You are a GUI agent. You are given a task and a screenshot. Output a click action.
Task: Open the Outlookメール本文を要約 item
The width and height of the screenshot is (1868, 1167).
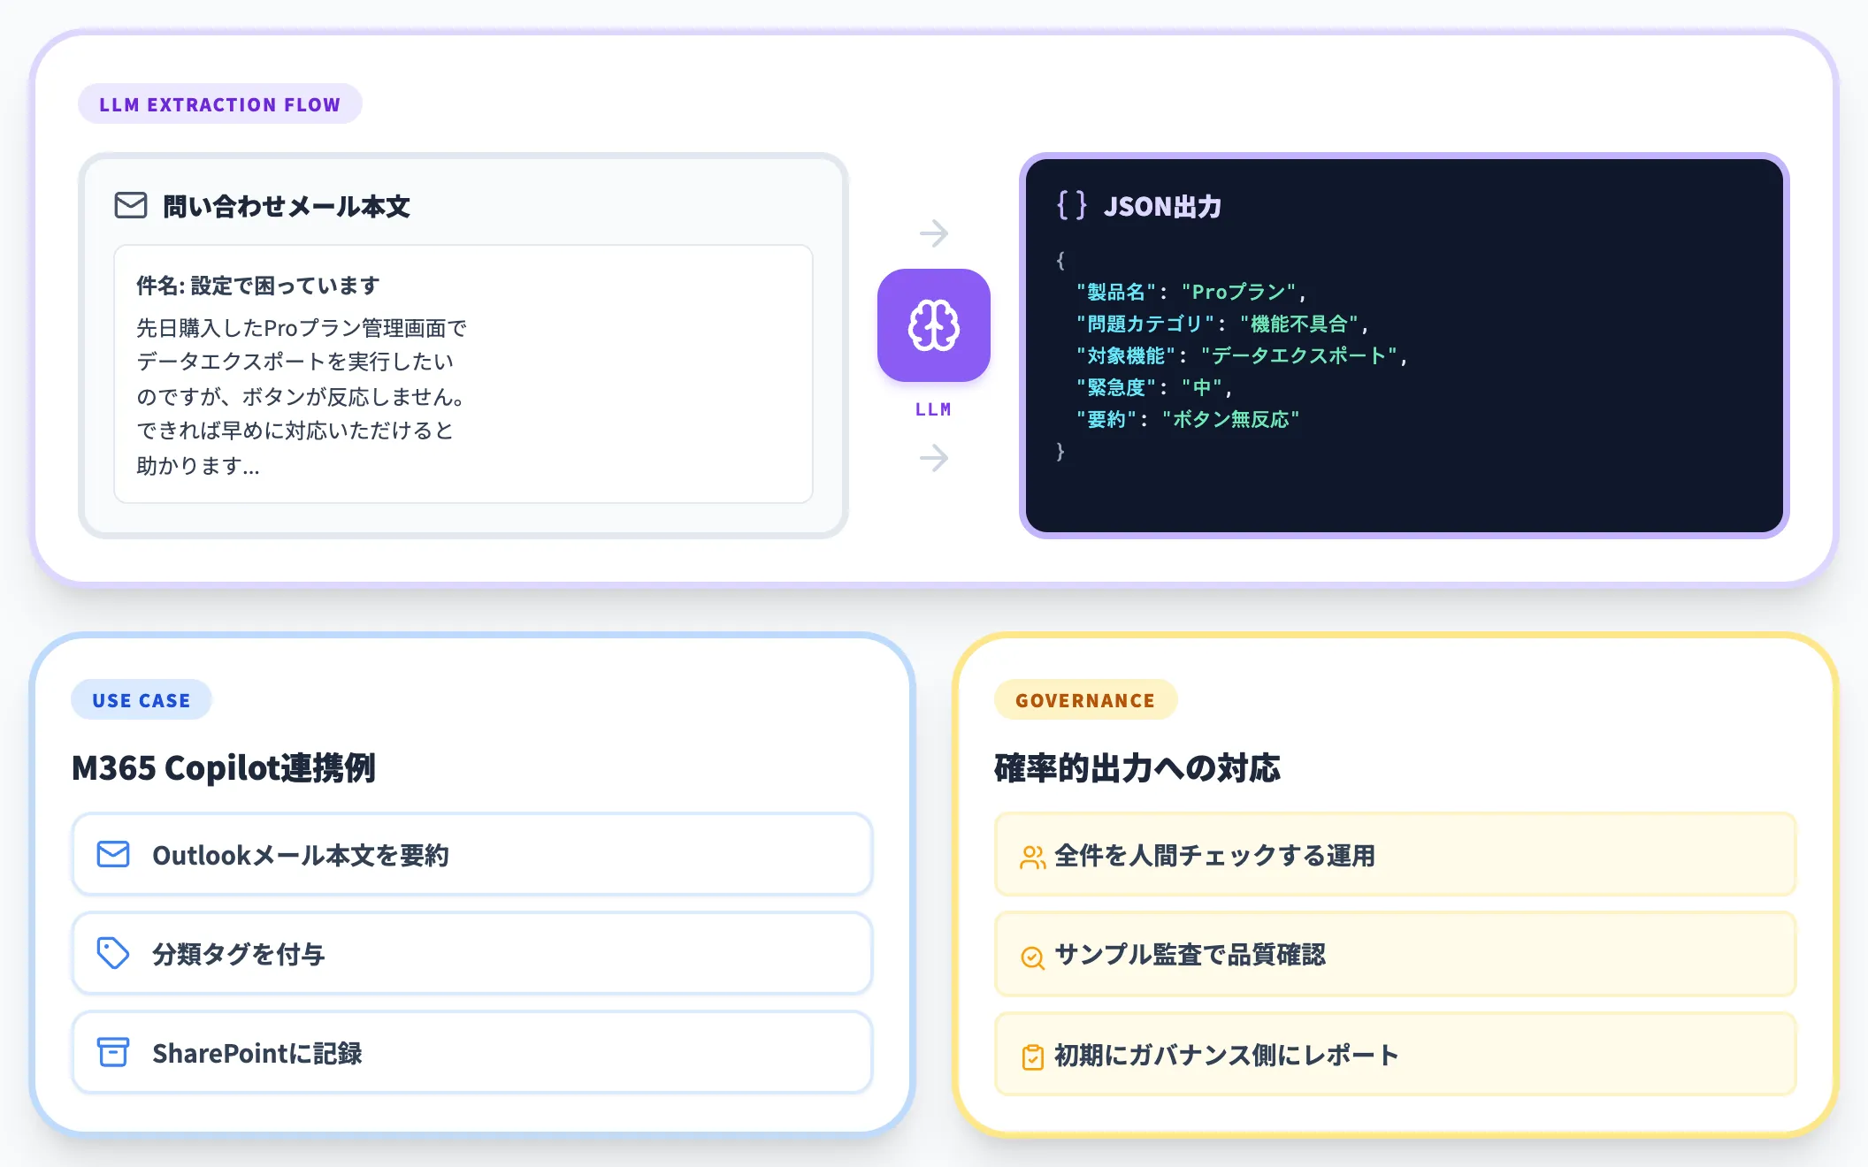click(x=472, y=854)
